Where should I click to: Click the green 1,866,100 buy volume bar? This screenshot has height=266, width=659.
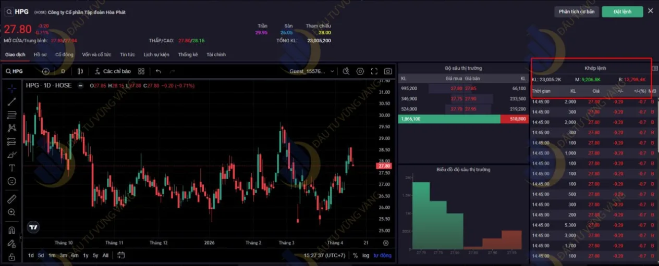pos(448,119)
